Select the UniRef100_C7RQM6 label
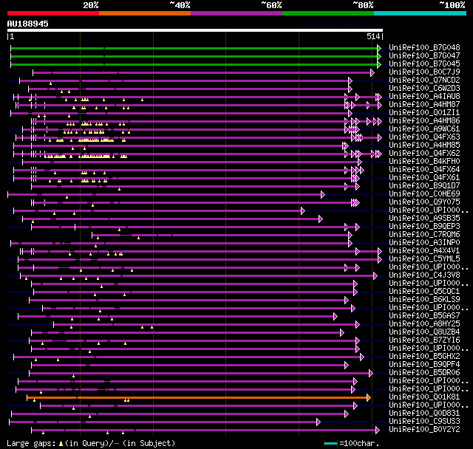 [x=424, y=235]
